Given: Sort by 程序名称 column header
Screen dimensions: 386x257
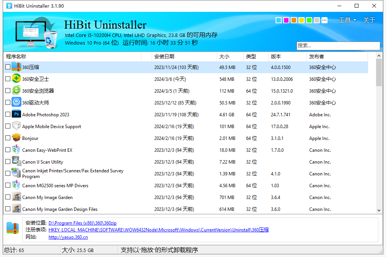Looking at the screenshot, I should click(x=73, y=56).
